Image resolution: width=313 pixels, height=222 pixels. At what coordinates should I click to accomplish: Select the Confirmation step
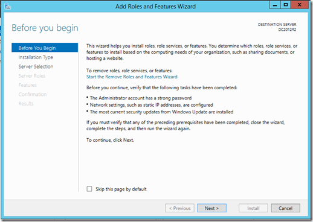pos(33,94)
